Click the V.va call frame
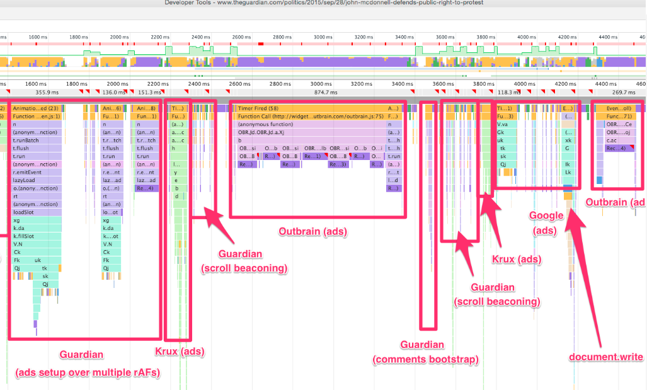Screen dimensions: 647x390 [x=506, y=124]
